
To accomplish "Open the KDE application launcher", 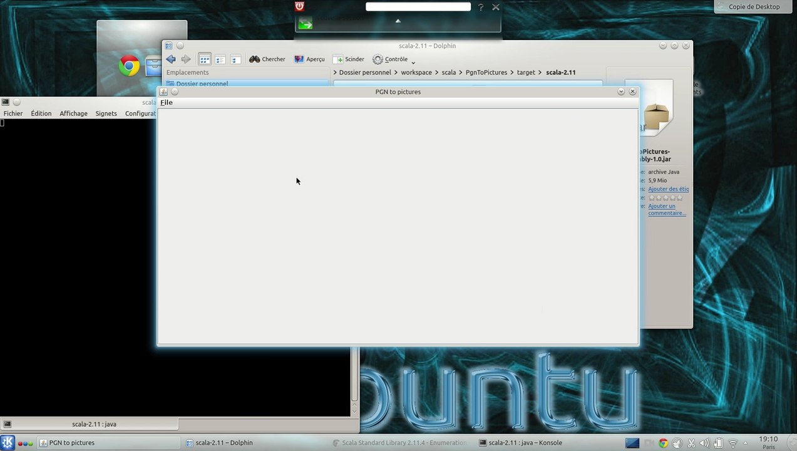I will pos(8,443).
